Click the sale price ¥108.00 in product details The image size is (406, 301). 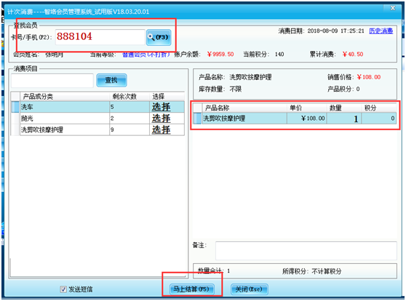(x=369, y=77)
